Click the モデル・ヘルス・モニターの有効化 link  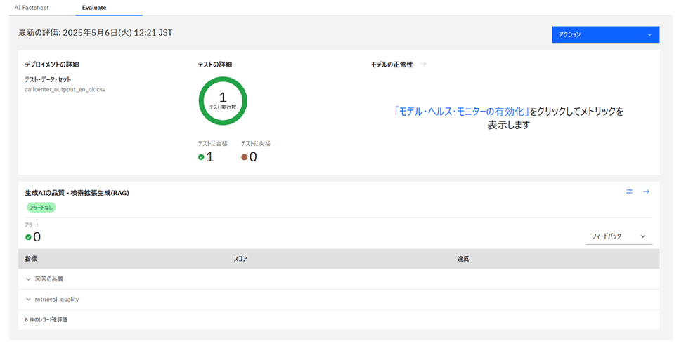460,112
